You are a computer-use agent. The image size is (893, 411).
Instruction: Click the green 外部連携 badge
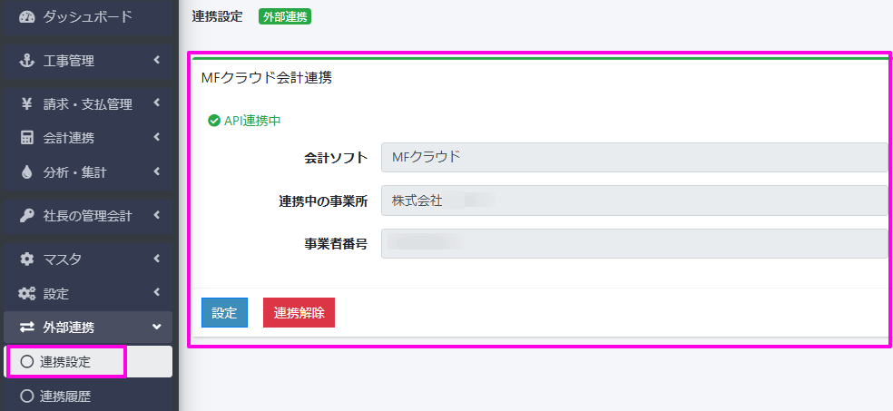pyautogui.click(x=285, y=16)
